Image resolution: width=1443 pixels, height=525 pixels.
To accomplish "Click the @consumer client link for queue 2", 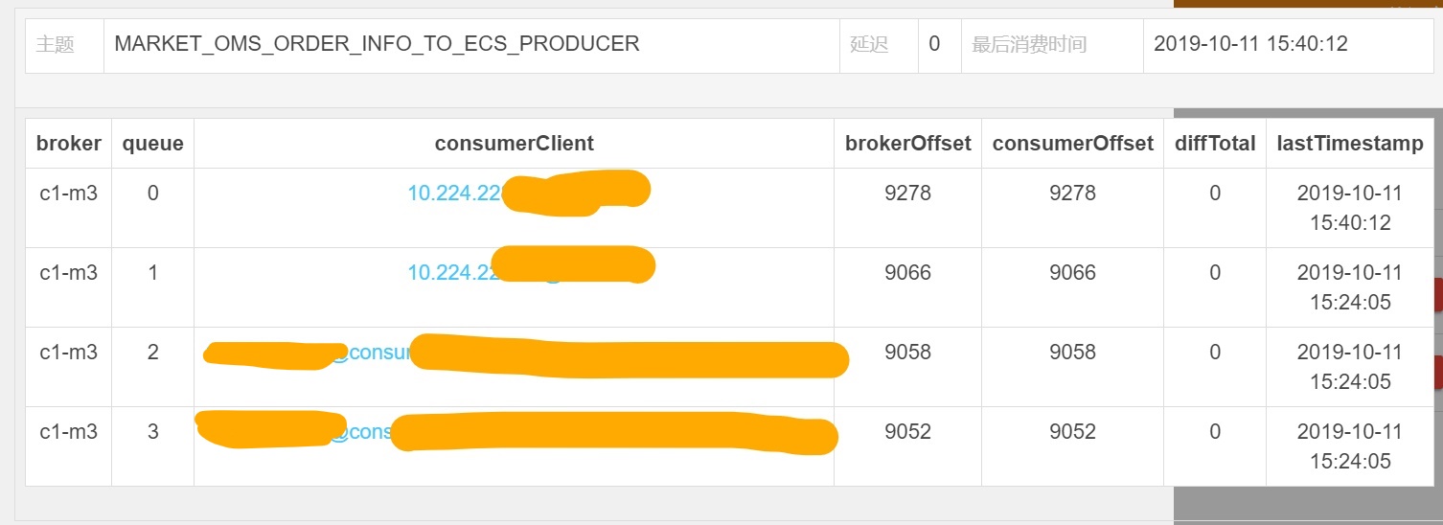I will click(378, 353).
